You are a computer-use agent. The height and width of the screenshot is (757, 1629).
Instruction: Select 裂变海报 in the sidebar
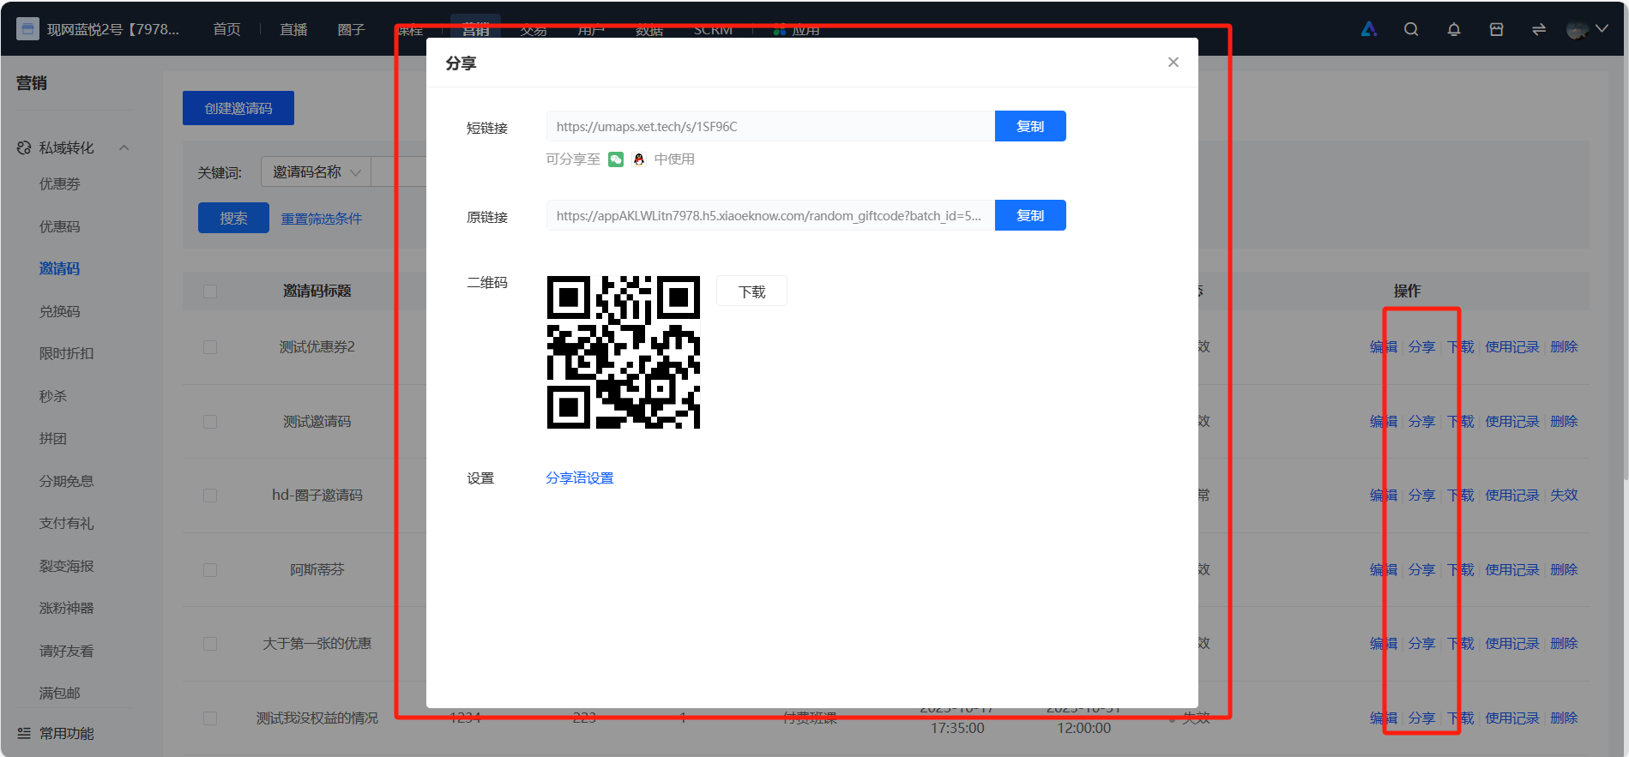pyautogui.click(x=66, y=566)
